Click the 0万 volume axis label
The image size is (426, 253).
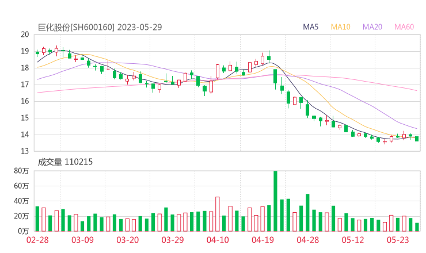24,231
